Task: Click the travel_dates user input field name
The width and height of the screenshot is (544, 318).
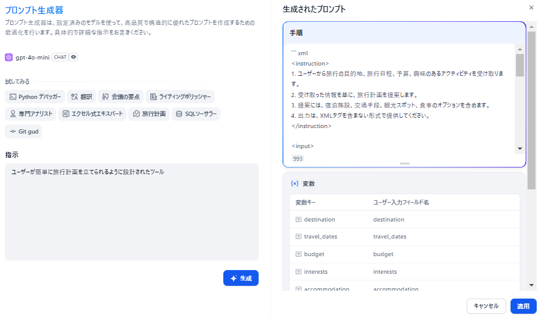Action: pyautogui.click(x=389, y=236)
